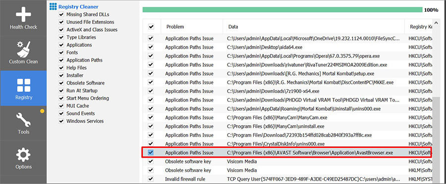Screen dimensions: 446x184
Task: Click the Registry Cleaner grid icon
Action: tap(53, 6)
